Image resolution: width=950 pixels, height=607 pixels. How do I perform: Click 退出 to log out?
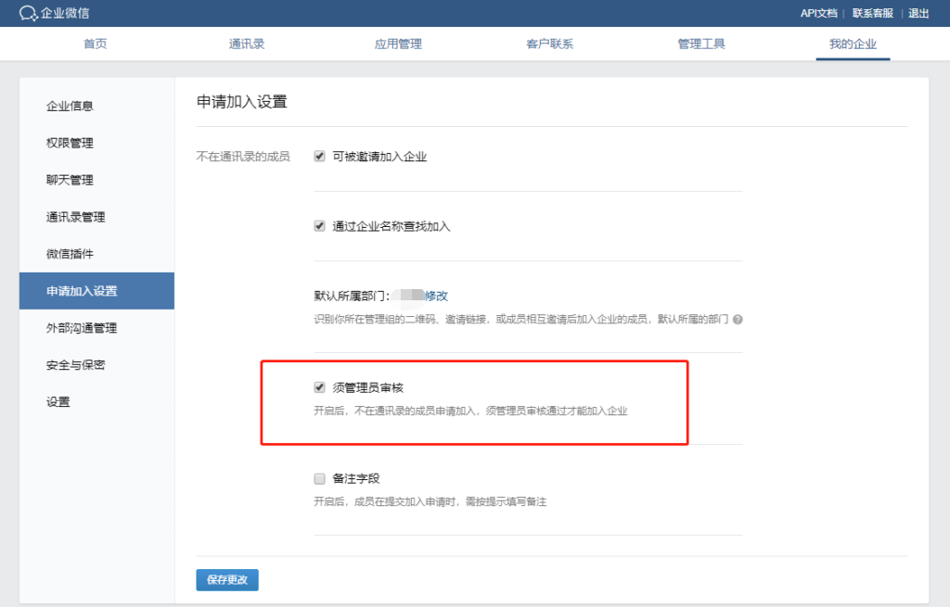pyautogui.click(x=918, y=13)
